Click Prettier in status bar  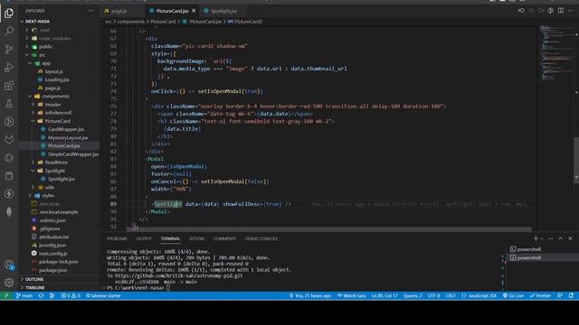click(x=540, y=295)
